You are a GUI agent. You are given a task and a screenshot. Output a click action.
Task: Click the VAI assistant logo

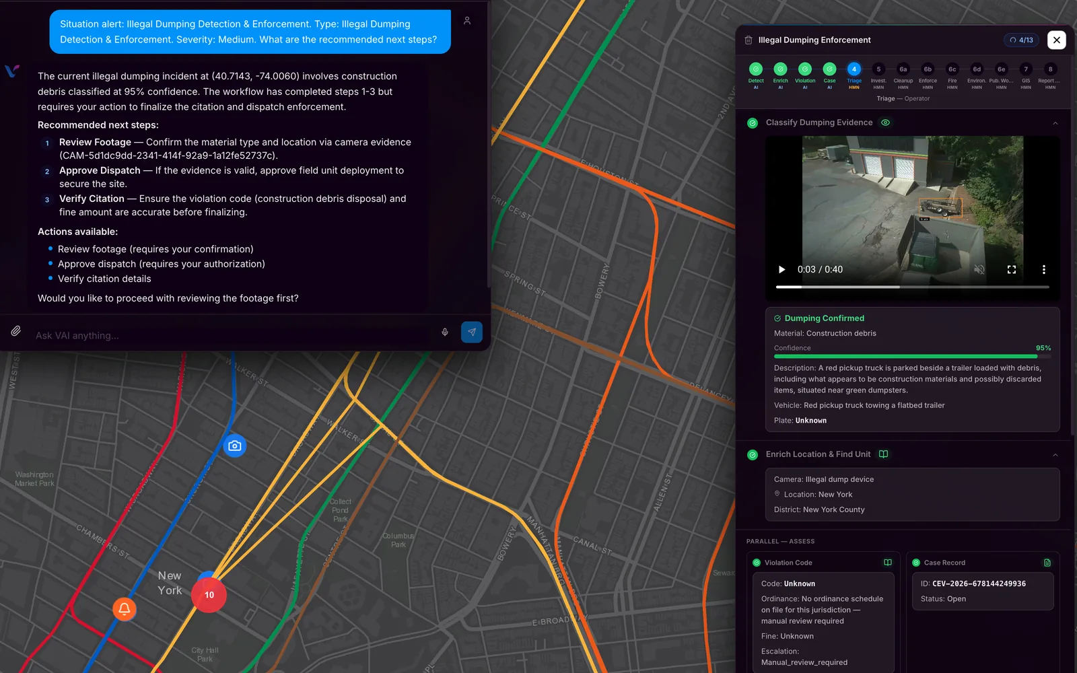12,71
